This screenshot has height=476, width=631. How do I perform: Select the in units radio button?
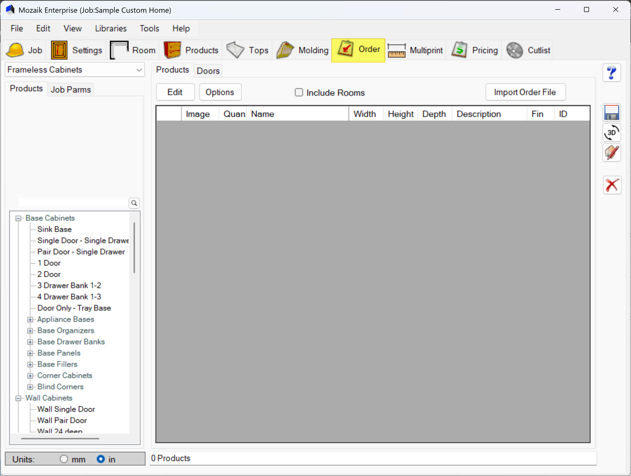point(101,459)
